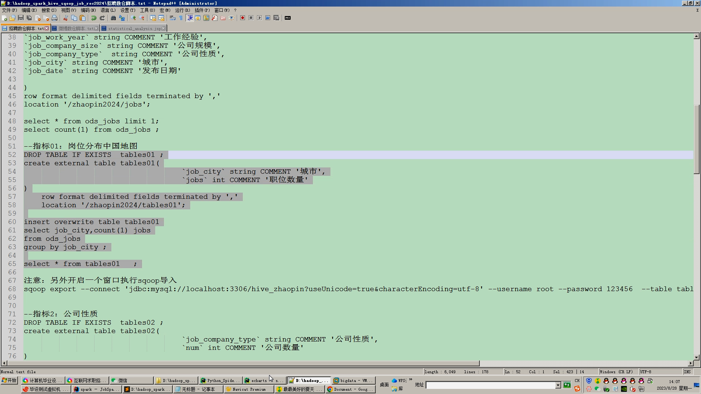The image size is (701, 394).
Task: Toggle show all characters pilcrow icon
Action: pos(181,18)
